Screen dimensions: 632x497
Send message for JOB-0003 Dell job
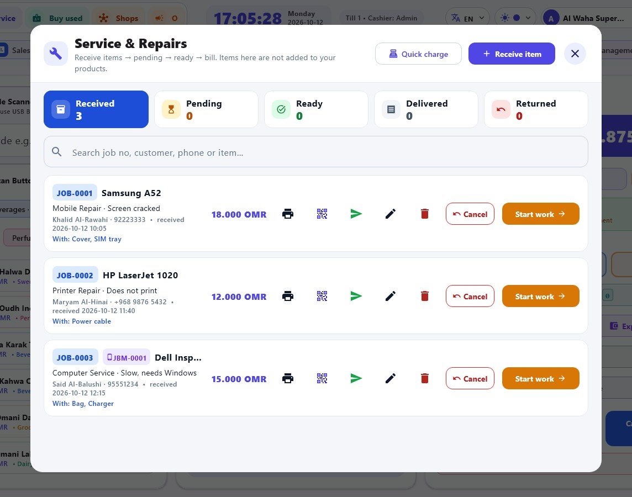click(356, 379)
